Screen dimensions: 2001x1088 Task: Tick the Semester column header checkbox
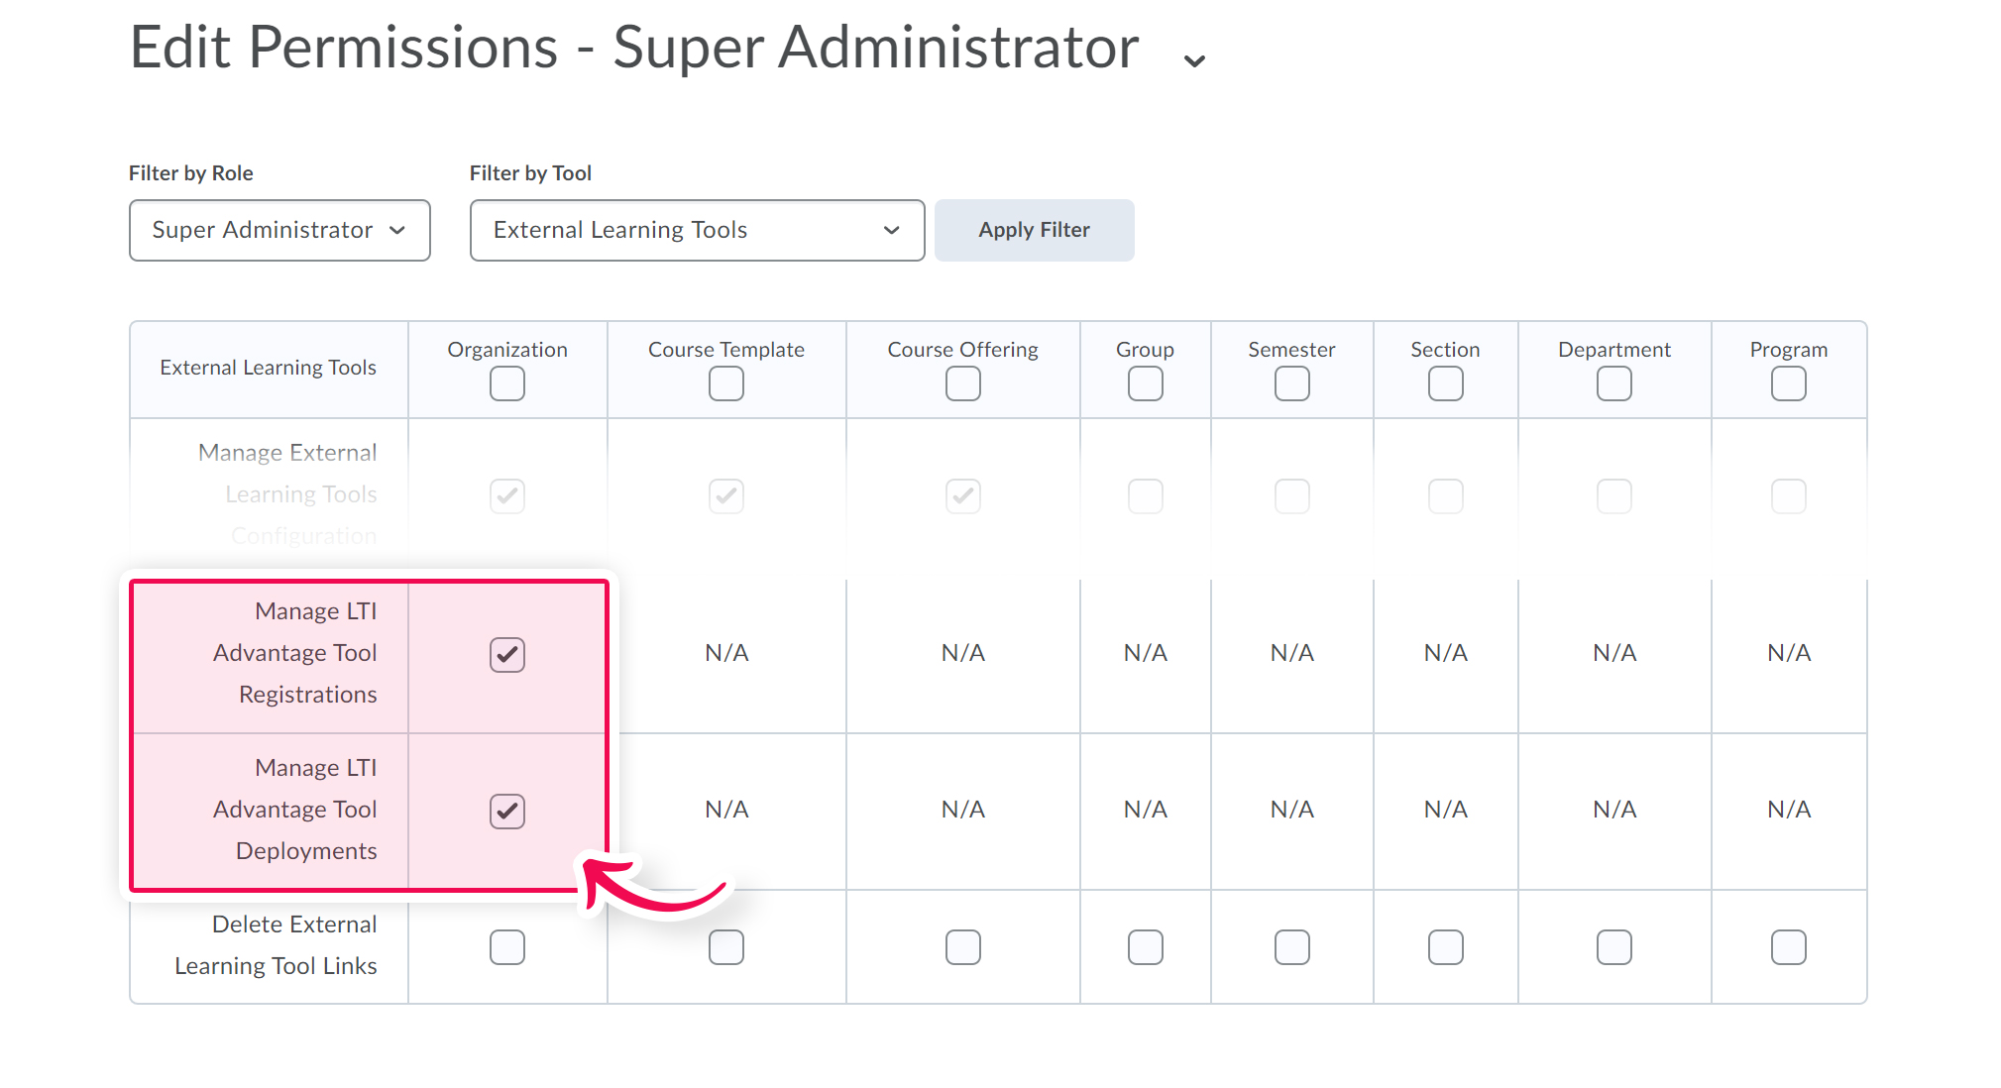click(1291, 383)
